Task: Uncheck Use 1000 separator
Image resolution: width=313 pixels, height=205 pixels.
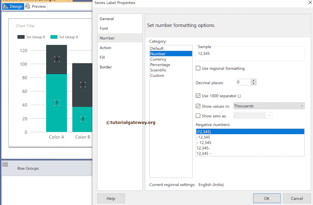Action: click(x=198, y=96)
